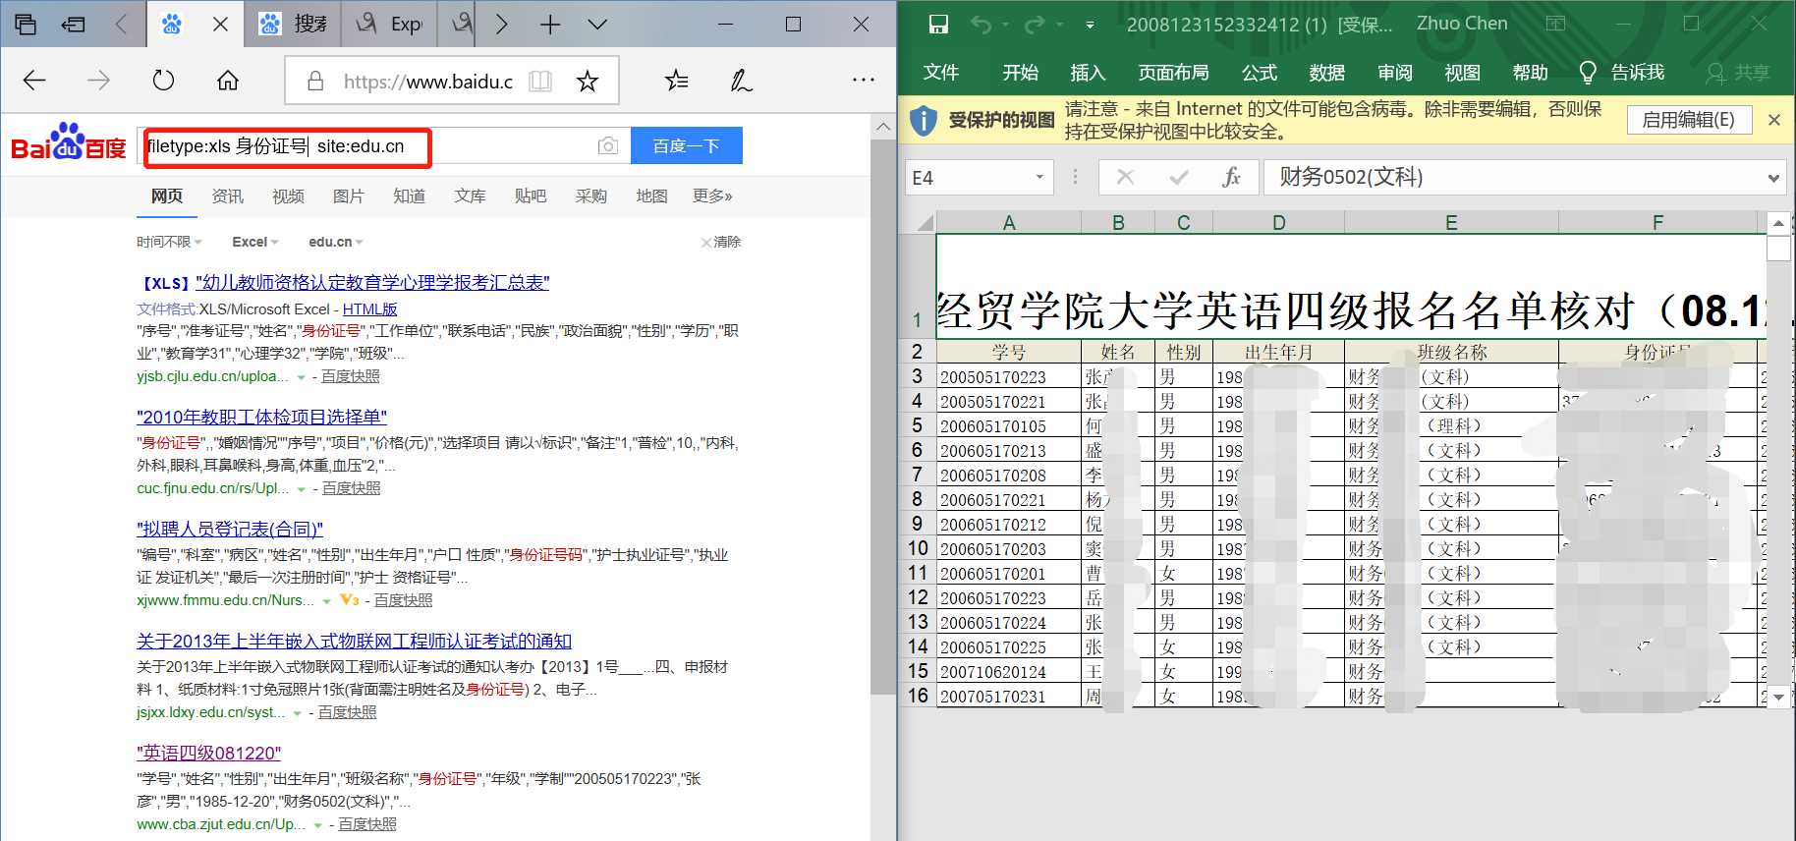The image size is (1796, 841).
Task: Open the 时间不限 time filter dropdown
Action: click(169, 242)
